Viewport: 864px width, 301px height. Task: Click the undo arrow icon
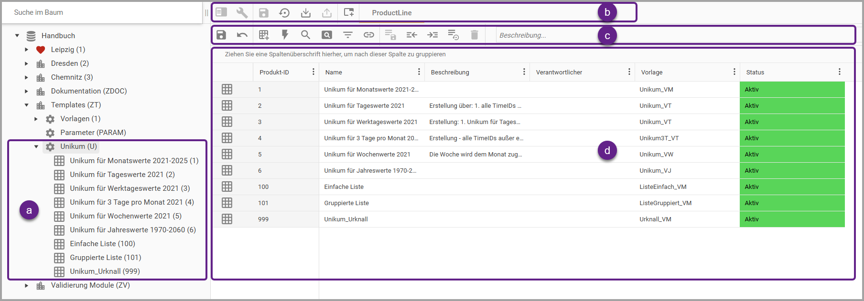(x=242, y=35)
